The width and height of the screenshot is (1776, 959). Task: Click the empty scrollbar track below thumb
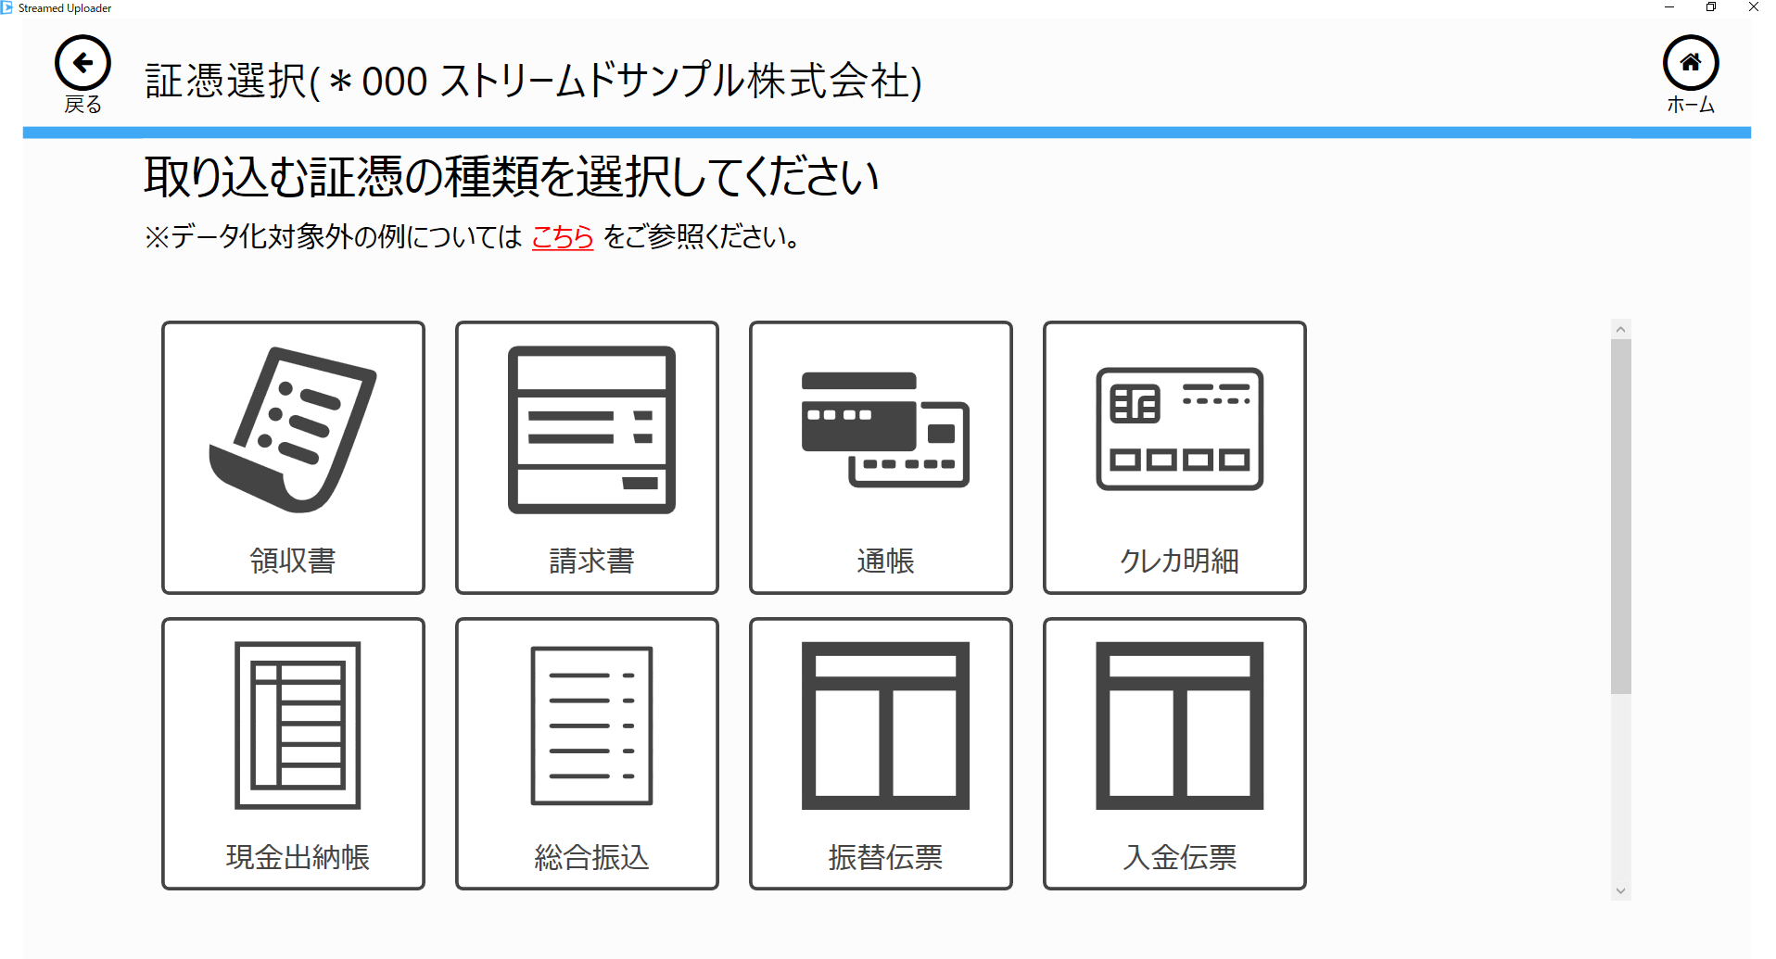1620,788
